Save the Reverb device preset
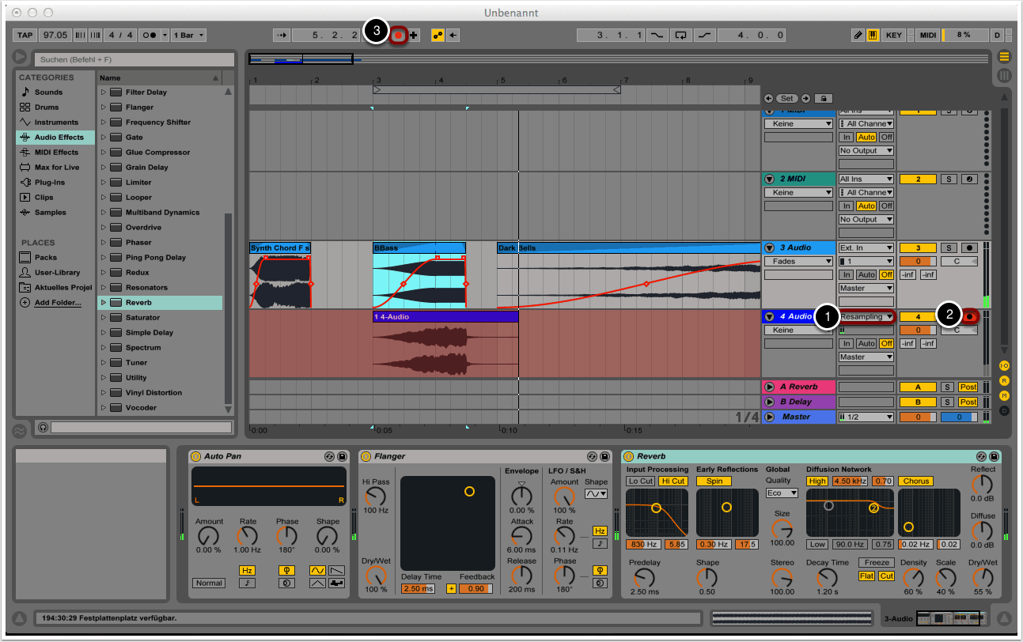This screenshot has width=1023, height=642. coord(994,456)
